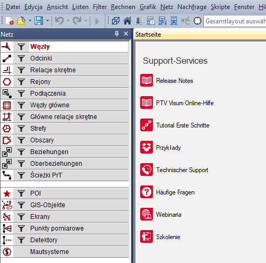Click the new file toolbar icon

tap(10, 21)
